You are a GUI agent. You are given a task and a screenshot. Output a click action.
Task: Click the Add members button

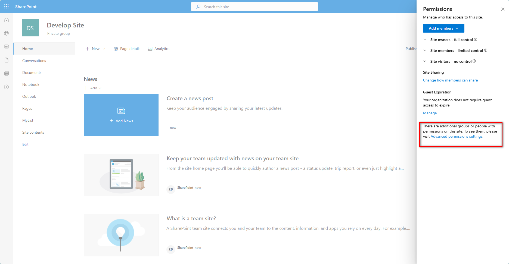[443, 28]
